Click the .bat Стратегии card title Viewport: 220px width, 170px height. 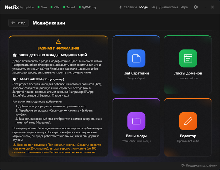tap(136, 73)
